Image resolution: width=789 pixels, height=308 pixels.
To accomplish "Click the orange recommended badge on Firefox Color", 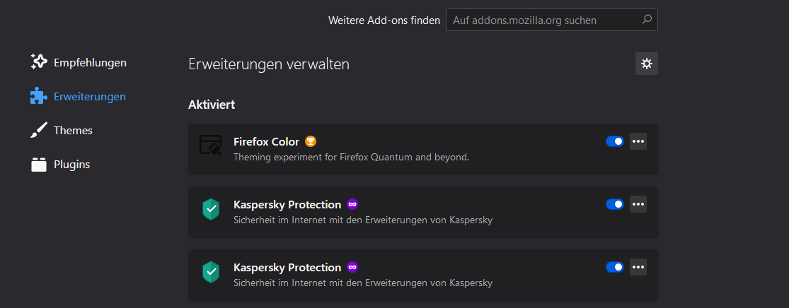I will click(311, 141).
